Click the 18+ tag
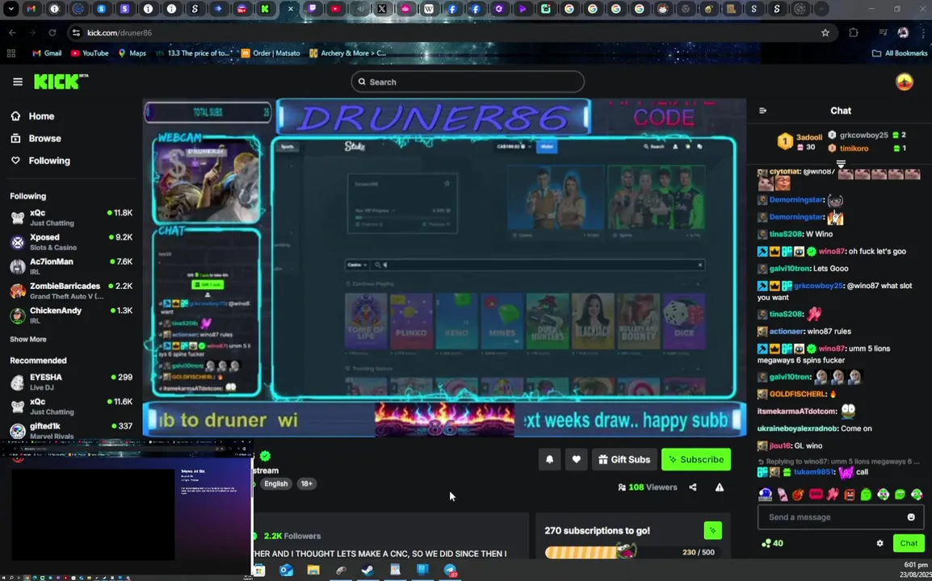The width and height of the screenshot is (932, 581). 306,483
